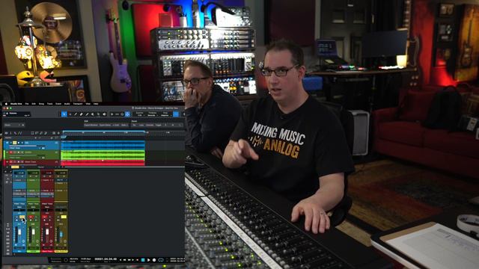Toggle Mute on the red mixer channel

[x=45, y=217]
